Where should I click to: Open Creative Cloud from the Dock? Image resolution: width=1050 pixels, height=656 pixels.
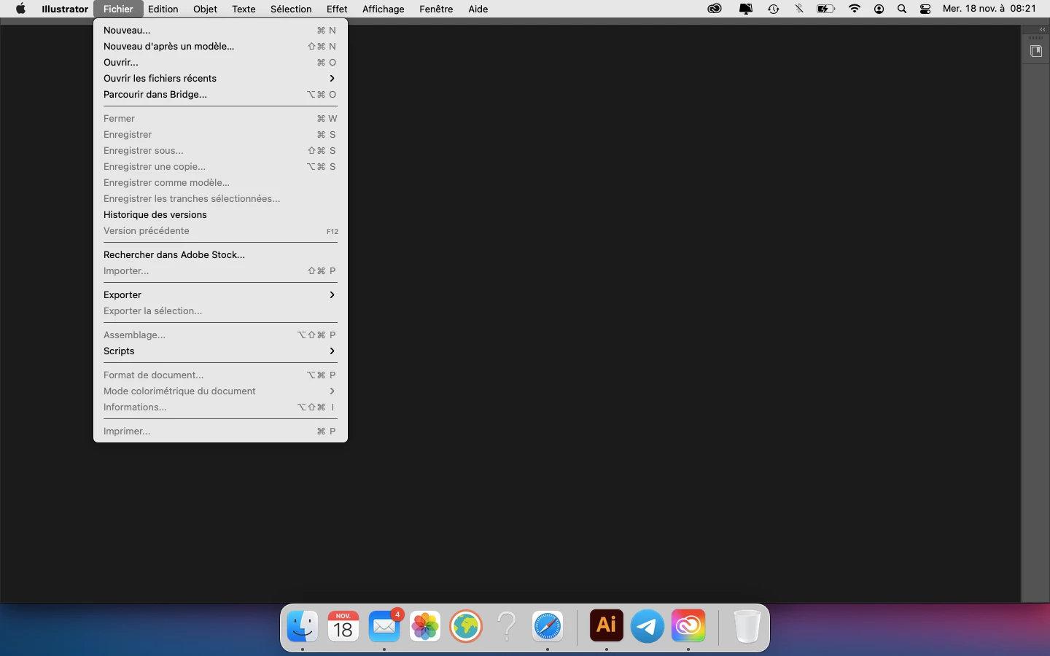tap(688, 625)
